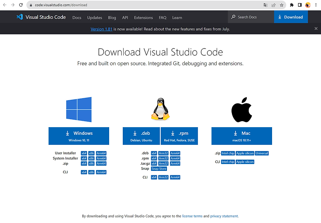Bookmark page with the star icon
Viewport: 321px width, 223px height.
click(282, 5)
